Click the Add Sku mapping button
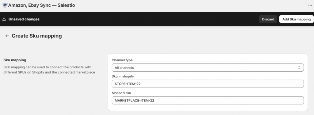The image size is (314, 115). click(x=297, y=19)
